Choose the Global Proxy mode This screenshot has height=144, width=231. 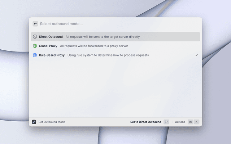tap(115, 46)
